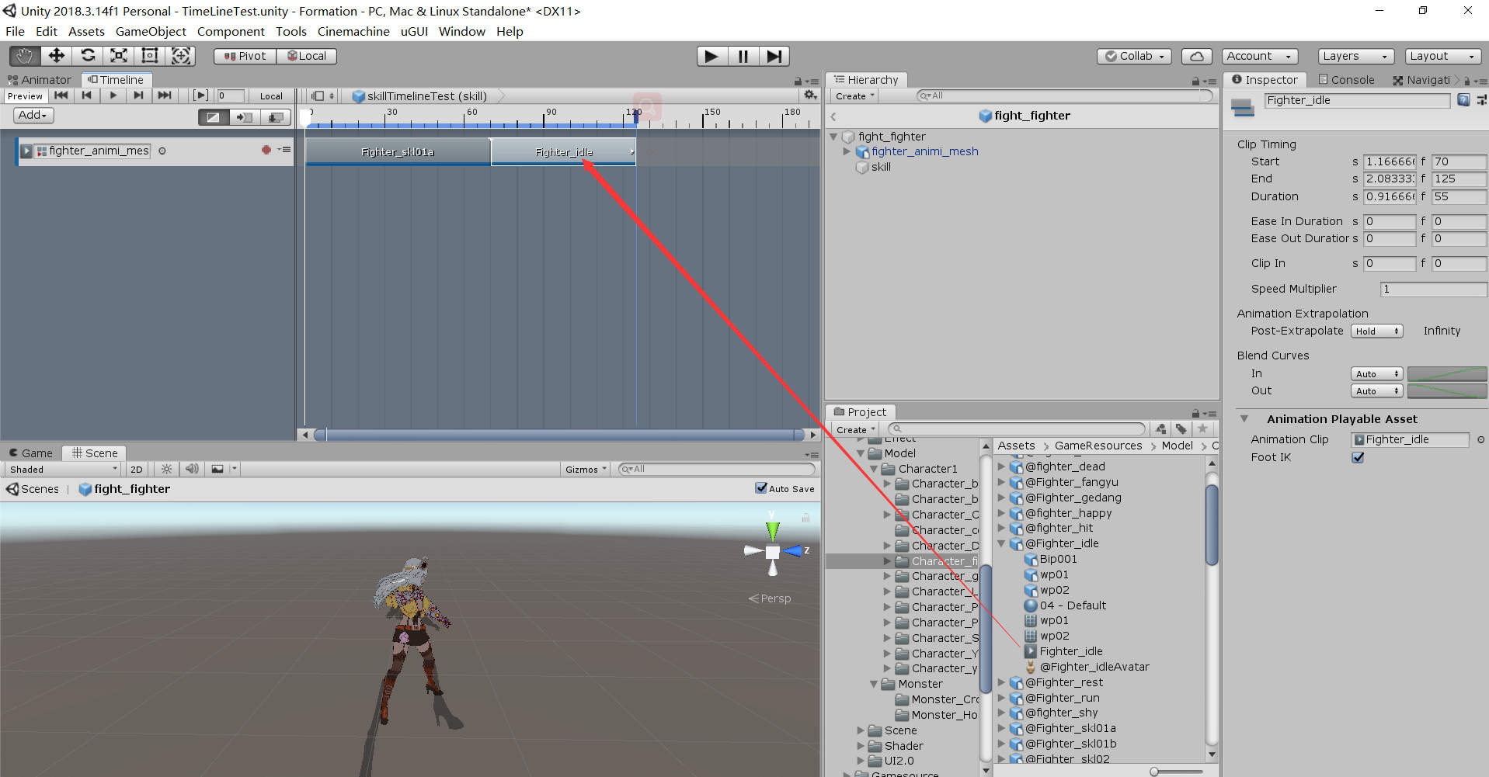Pause the editor play mode
This screenshot has height=777, width=1489.
point(743,56)
